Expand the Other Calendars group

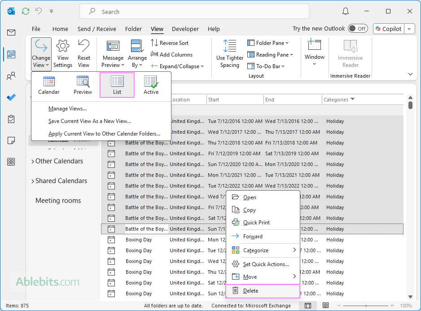coord(33,161)
